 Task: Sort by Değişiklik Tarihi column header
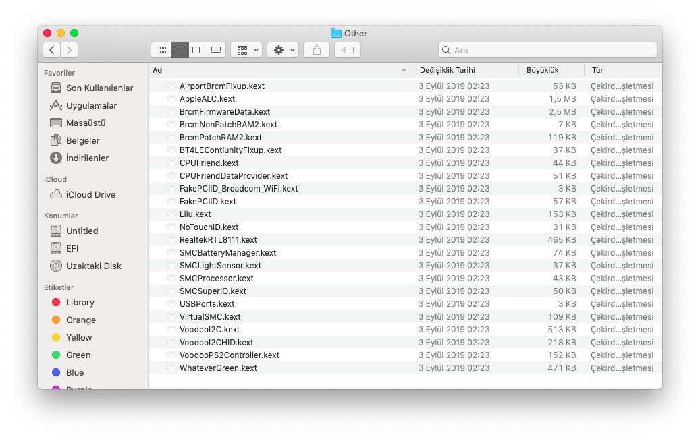[448, 70]
